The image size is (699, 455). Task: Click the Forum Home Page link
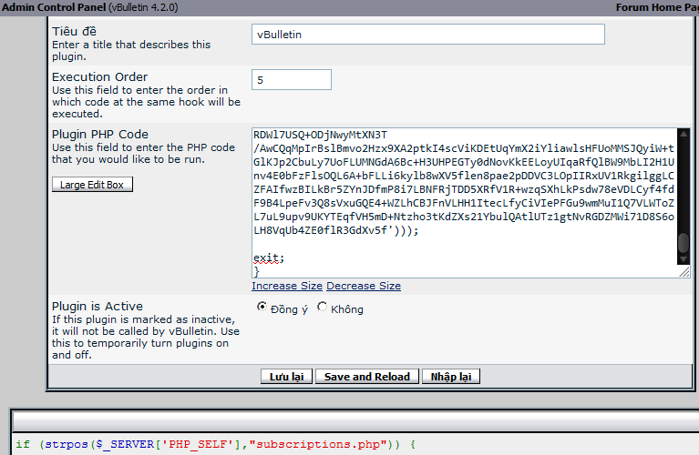tap(657, 7)
